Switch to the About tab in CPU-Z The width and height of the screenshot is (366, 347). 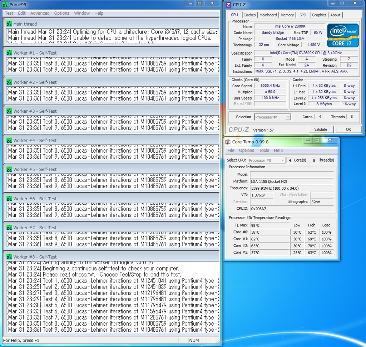pos(335,15)
